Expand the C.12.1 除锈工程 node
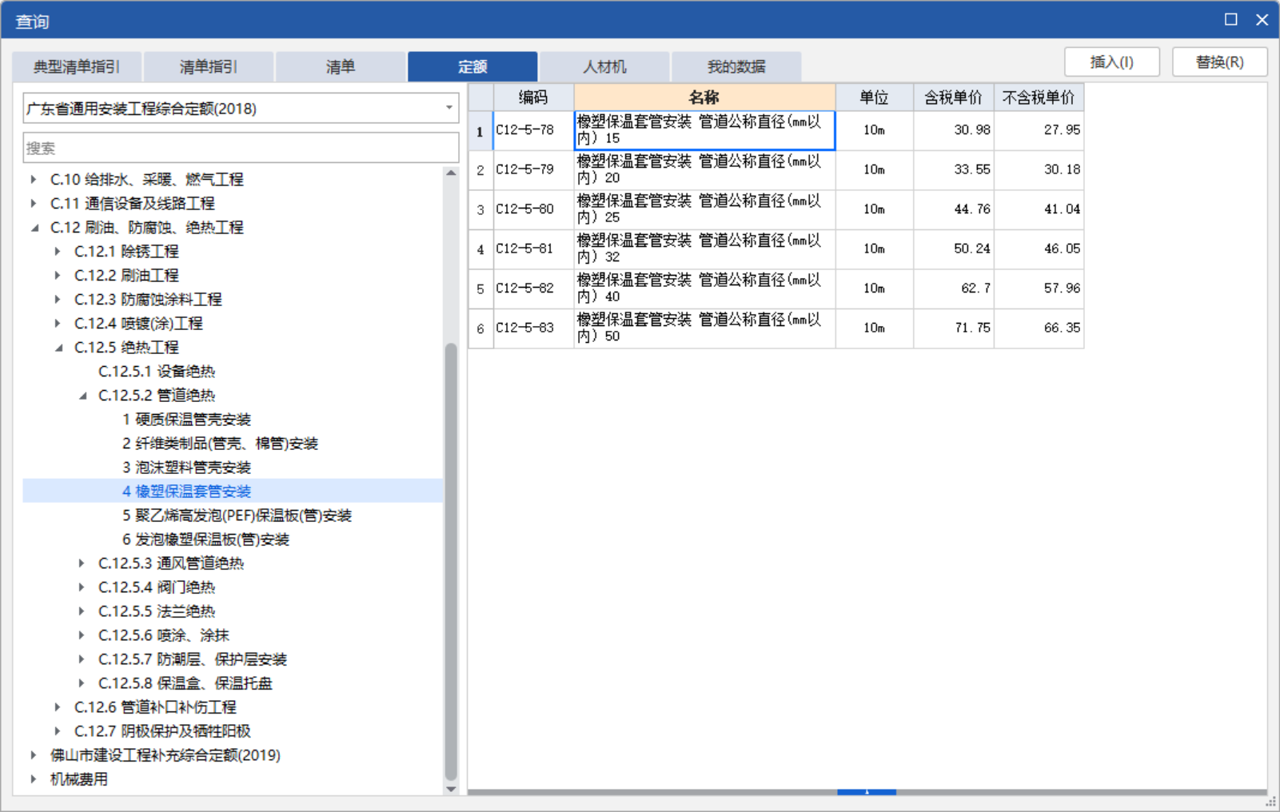Viewport: 1280px width, 812px height. [x=58, y=252]
